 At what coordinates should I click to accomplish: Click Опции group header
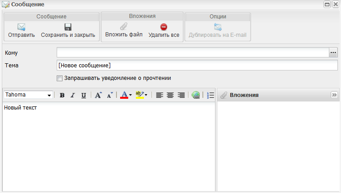click(x=218, y=17)
